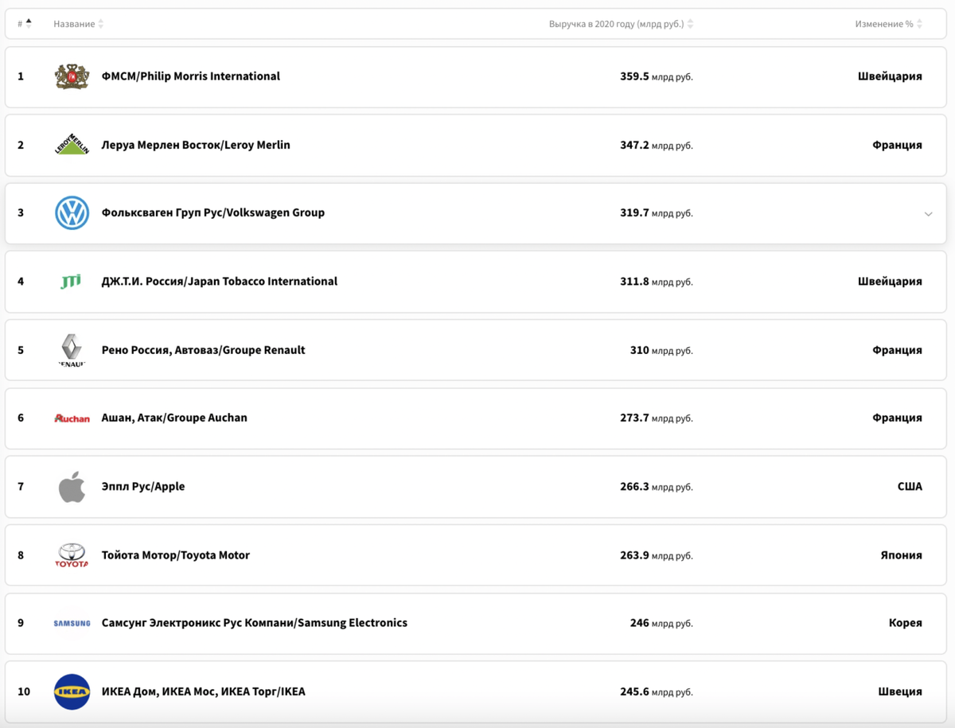The image size is (955, 728).
Task: Open Ашан, Атак/Groupe Auchan entry
Action: click(174, 418)
